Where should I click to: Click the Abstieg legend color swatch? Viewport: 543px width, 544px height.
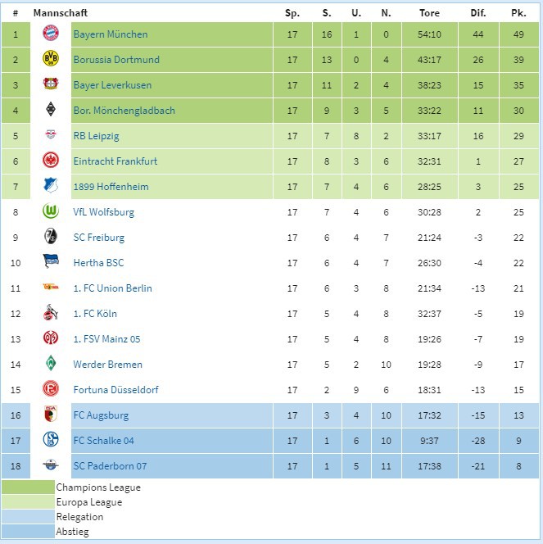[28, 532]
